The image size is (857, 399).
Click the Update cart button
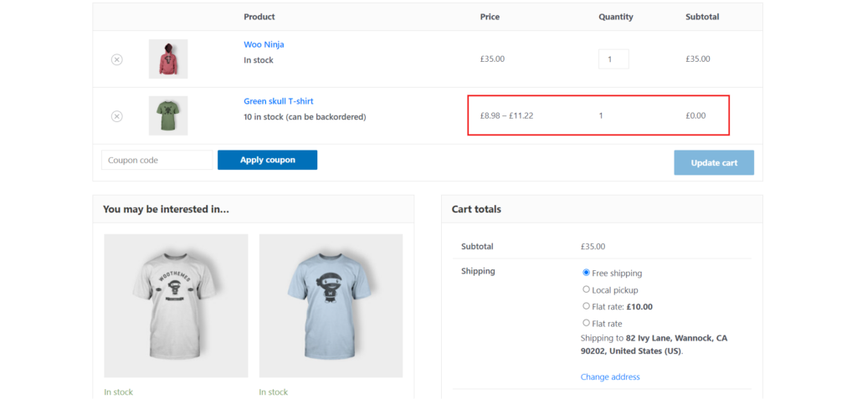tap(714, 163)
